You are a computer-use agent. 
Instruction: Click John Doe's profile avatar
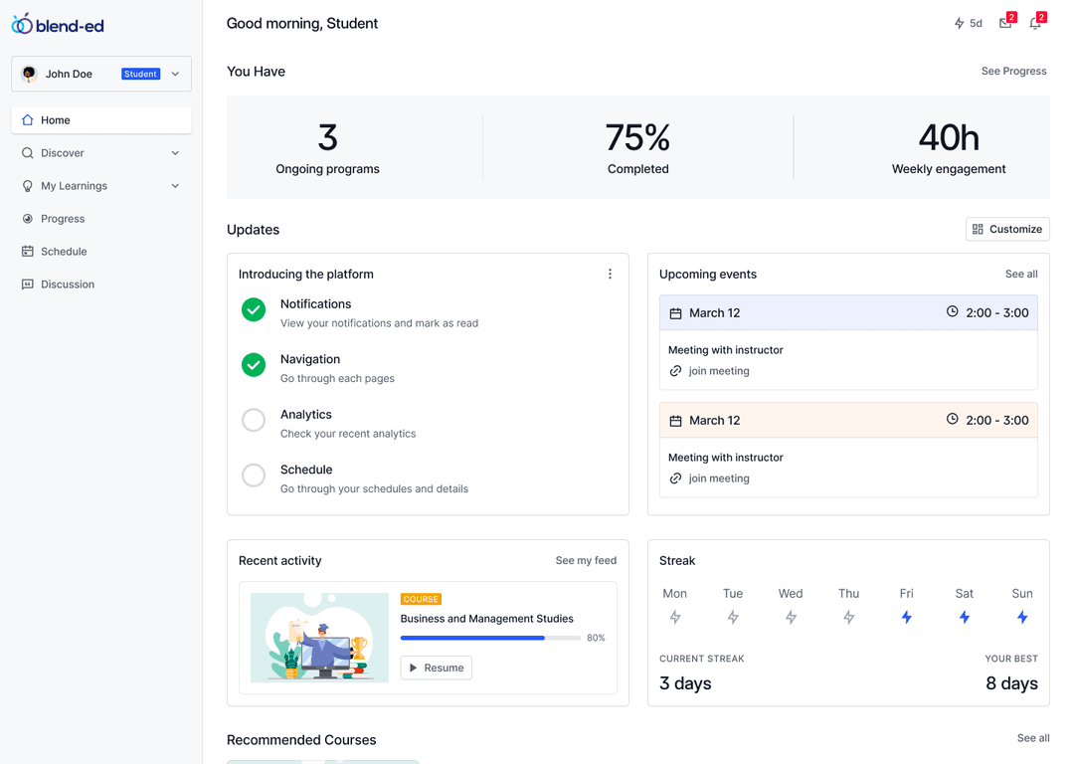[x=29, y=74]
